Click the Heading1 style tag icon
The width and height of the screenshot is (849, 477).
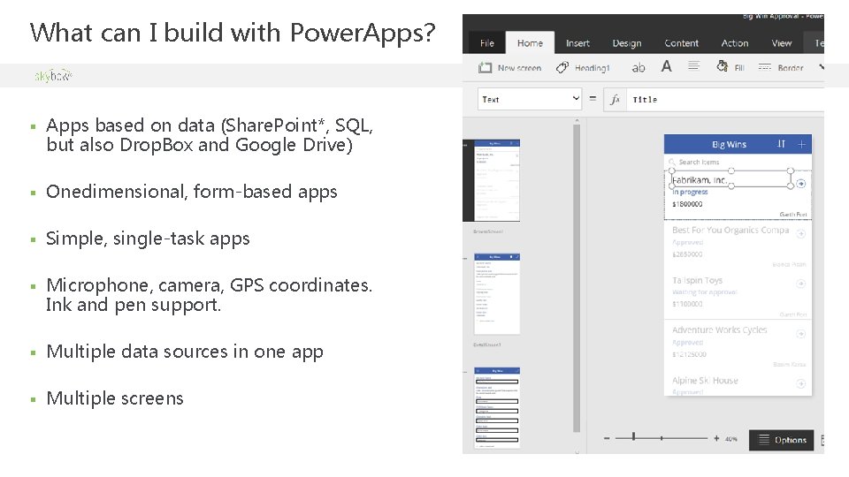click(562, 68)
